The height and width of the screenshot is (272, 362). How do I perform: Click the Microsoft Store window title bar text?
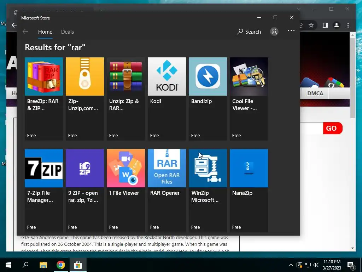click(36, 18)
